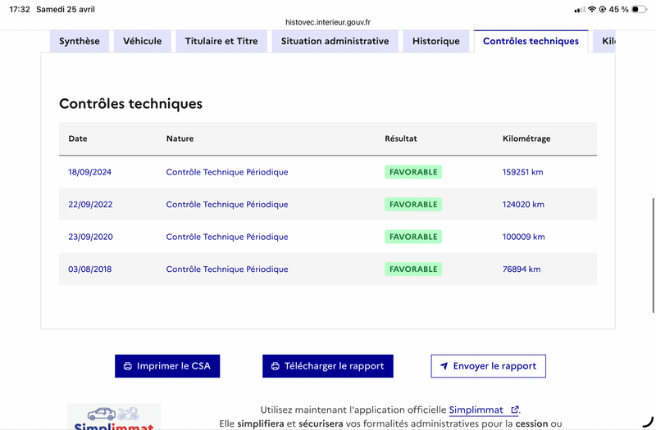Click paper plane icon in Envoyer le rapport

444,366
